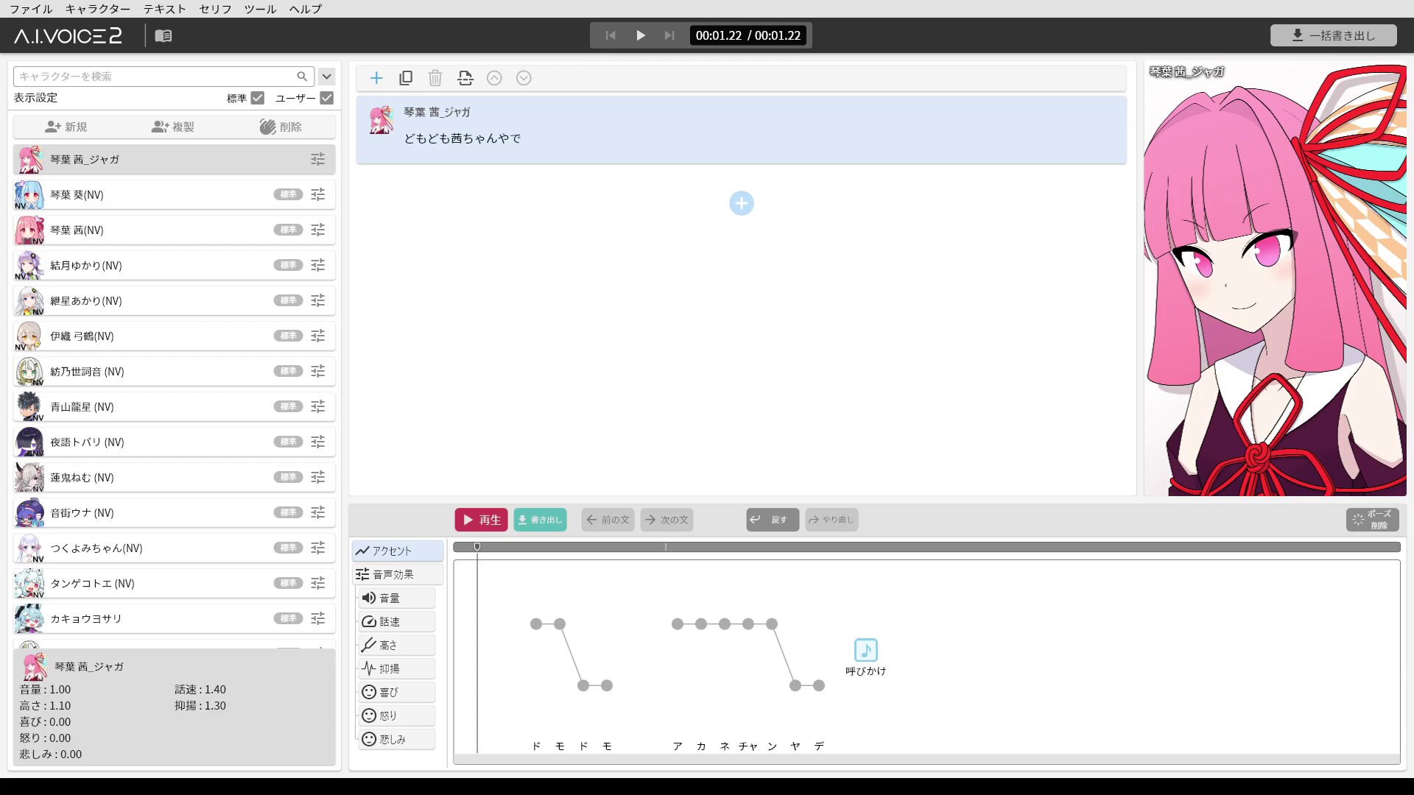
Task: Select character 音街ウナ (NV)
Action: 174,512
